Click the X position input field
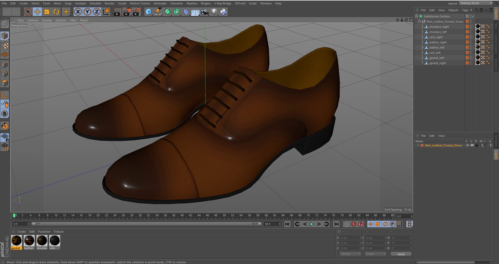The width and height of the screenshot is (499, 264). (351, 238)
